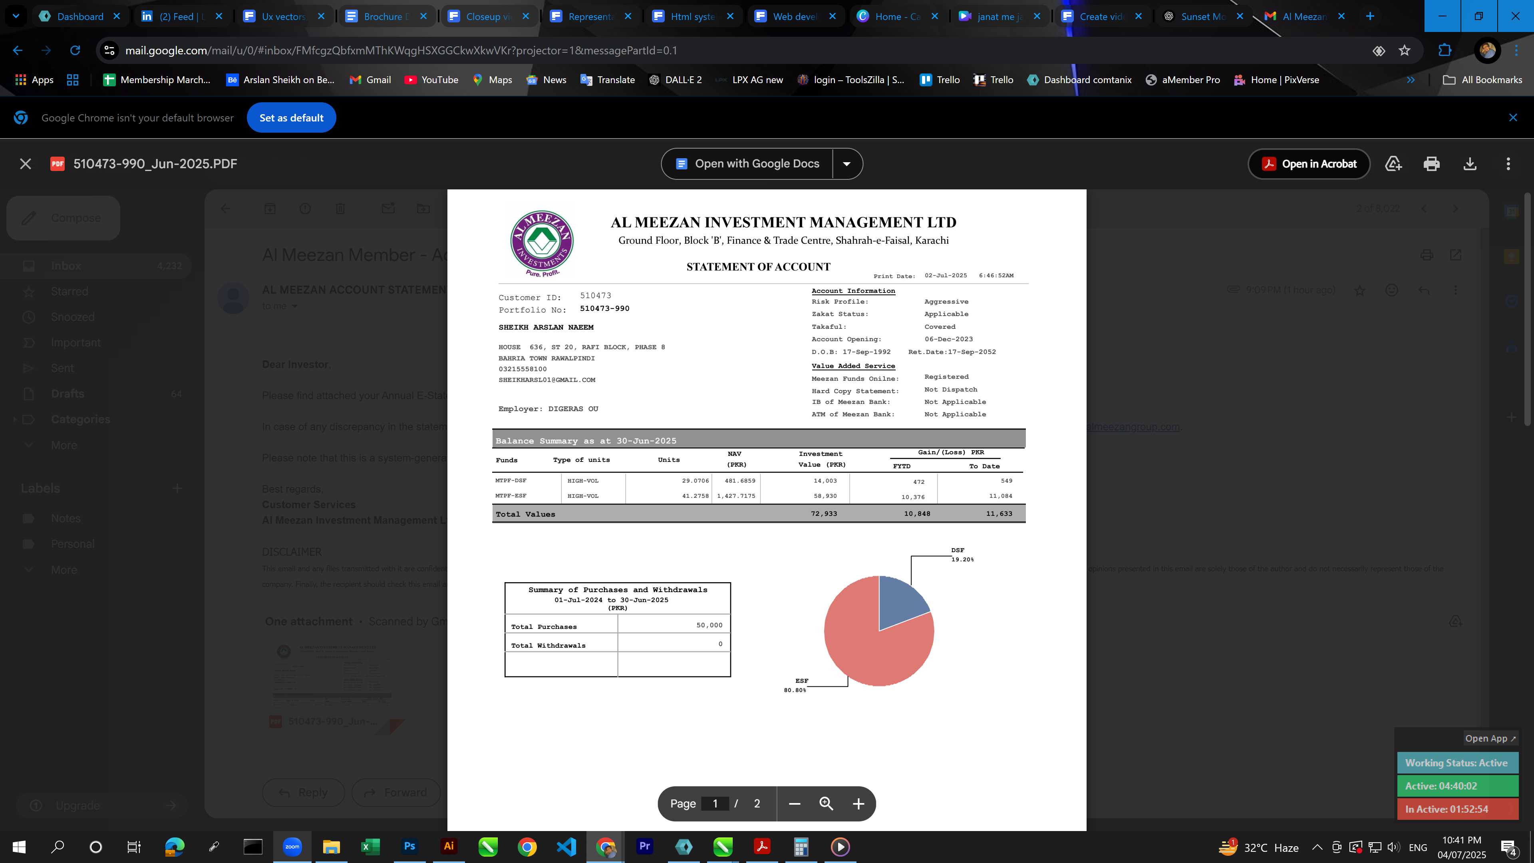Viewport: 1534px width, 863px height.
Task: Launch Illustrator from the taskbar
Action: (449, 847)
